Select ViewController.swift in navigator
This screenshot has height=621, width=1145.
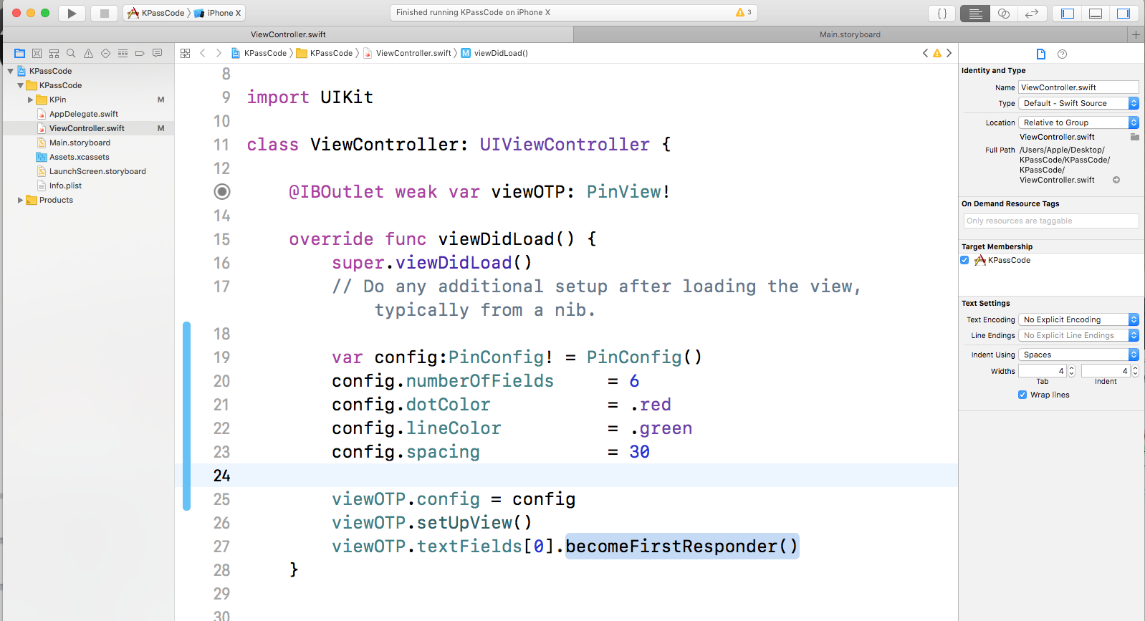88,128
